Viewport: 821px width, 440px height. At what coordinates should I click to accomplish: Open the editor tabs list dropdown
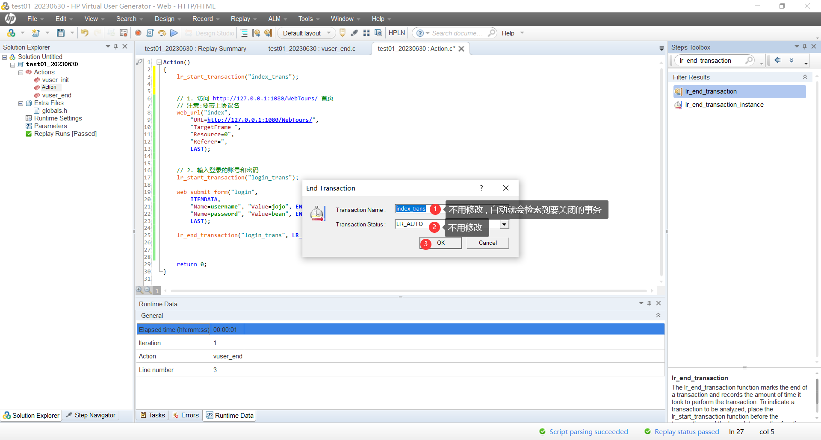pos(662,49)
